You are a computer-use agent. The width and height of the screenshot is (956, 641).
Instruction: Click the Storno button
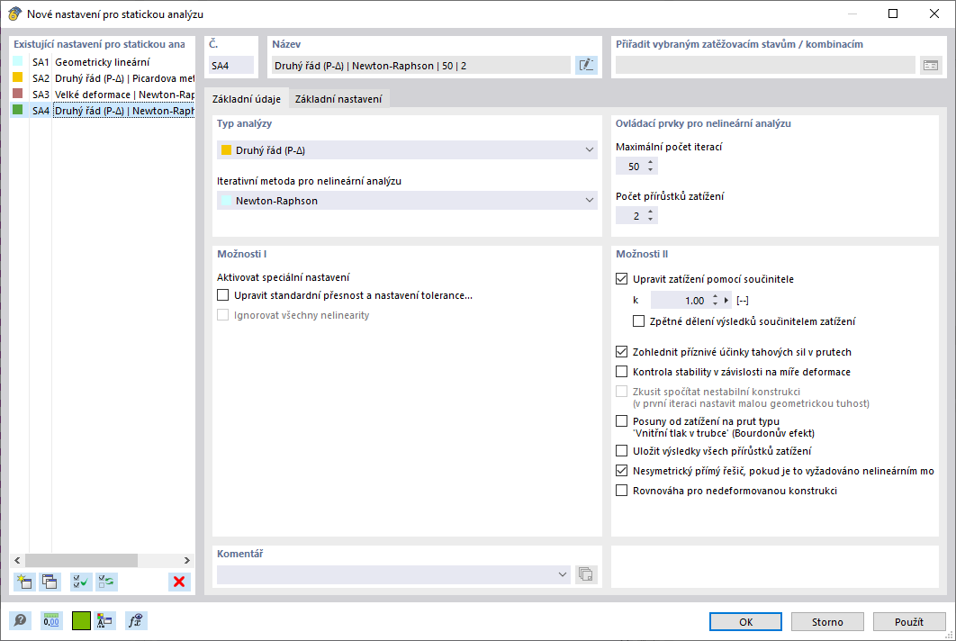click(828, 621)
